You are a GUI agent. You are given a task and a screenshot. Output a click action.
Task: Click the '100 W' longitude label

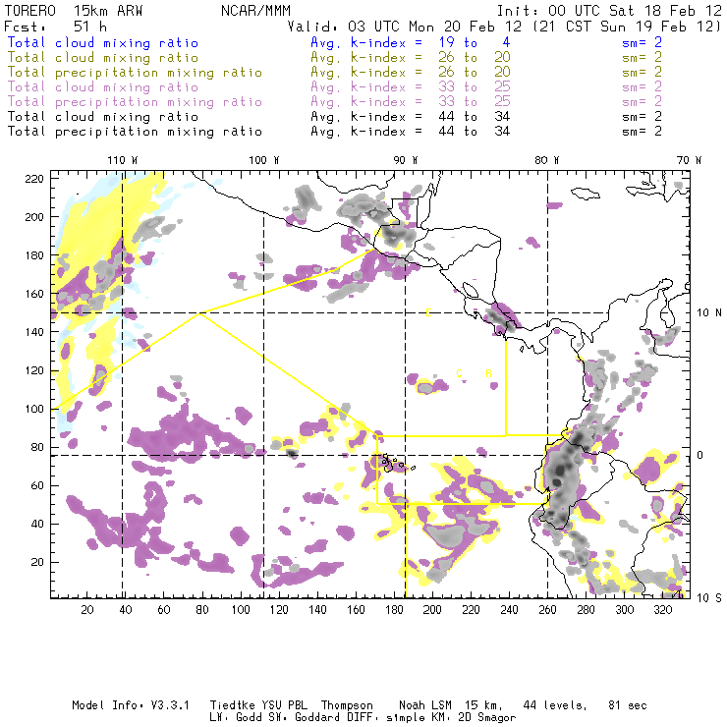[264, 160]
